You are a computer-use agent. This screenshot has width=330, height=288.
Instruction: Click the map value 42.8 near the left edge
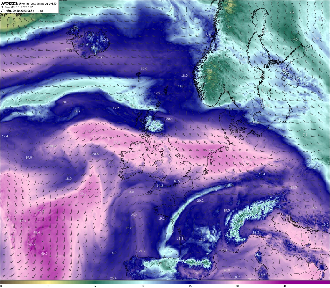22,221
